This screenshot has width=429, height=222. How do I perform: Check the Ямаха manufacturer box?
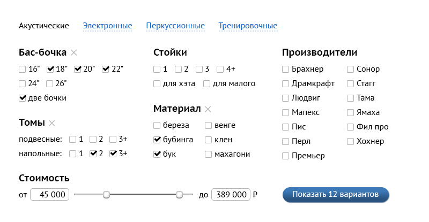(x=351, y=112)
